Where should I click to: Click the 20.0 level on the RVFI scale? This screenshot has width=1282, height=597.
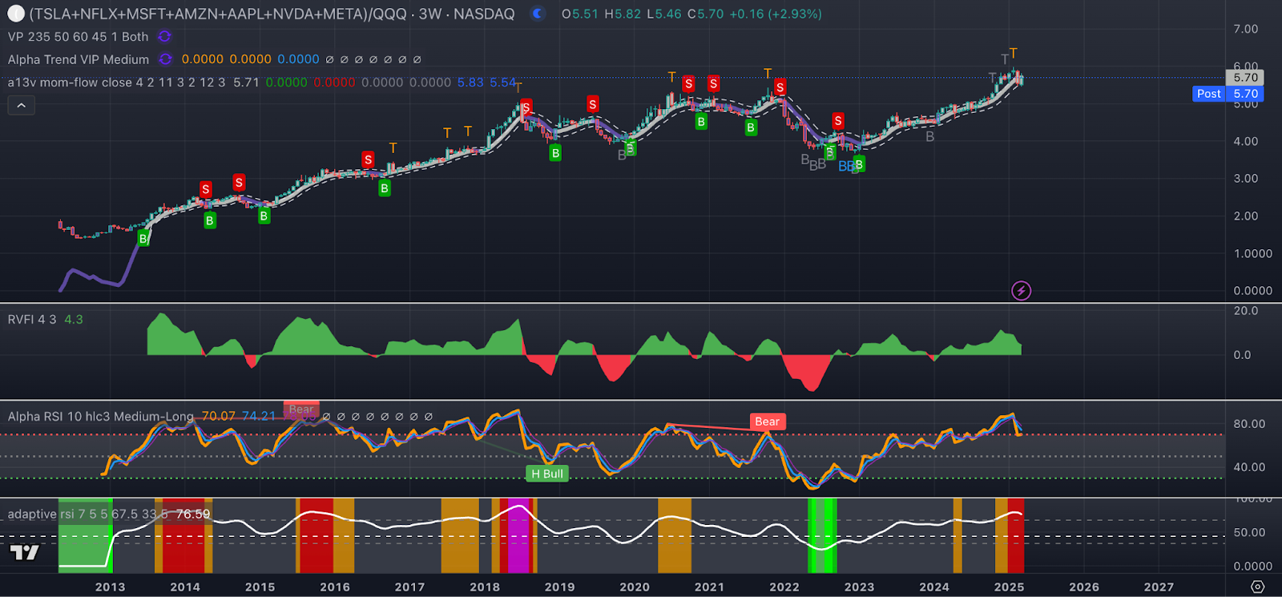(1246, 311)
